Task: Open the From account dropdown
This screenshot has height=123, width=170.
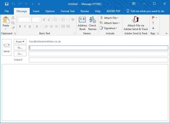Action: 20,42
